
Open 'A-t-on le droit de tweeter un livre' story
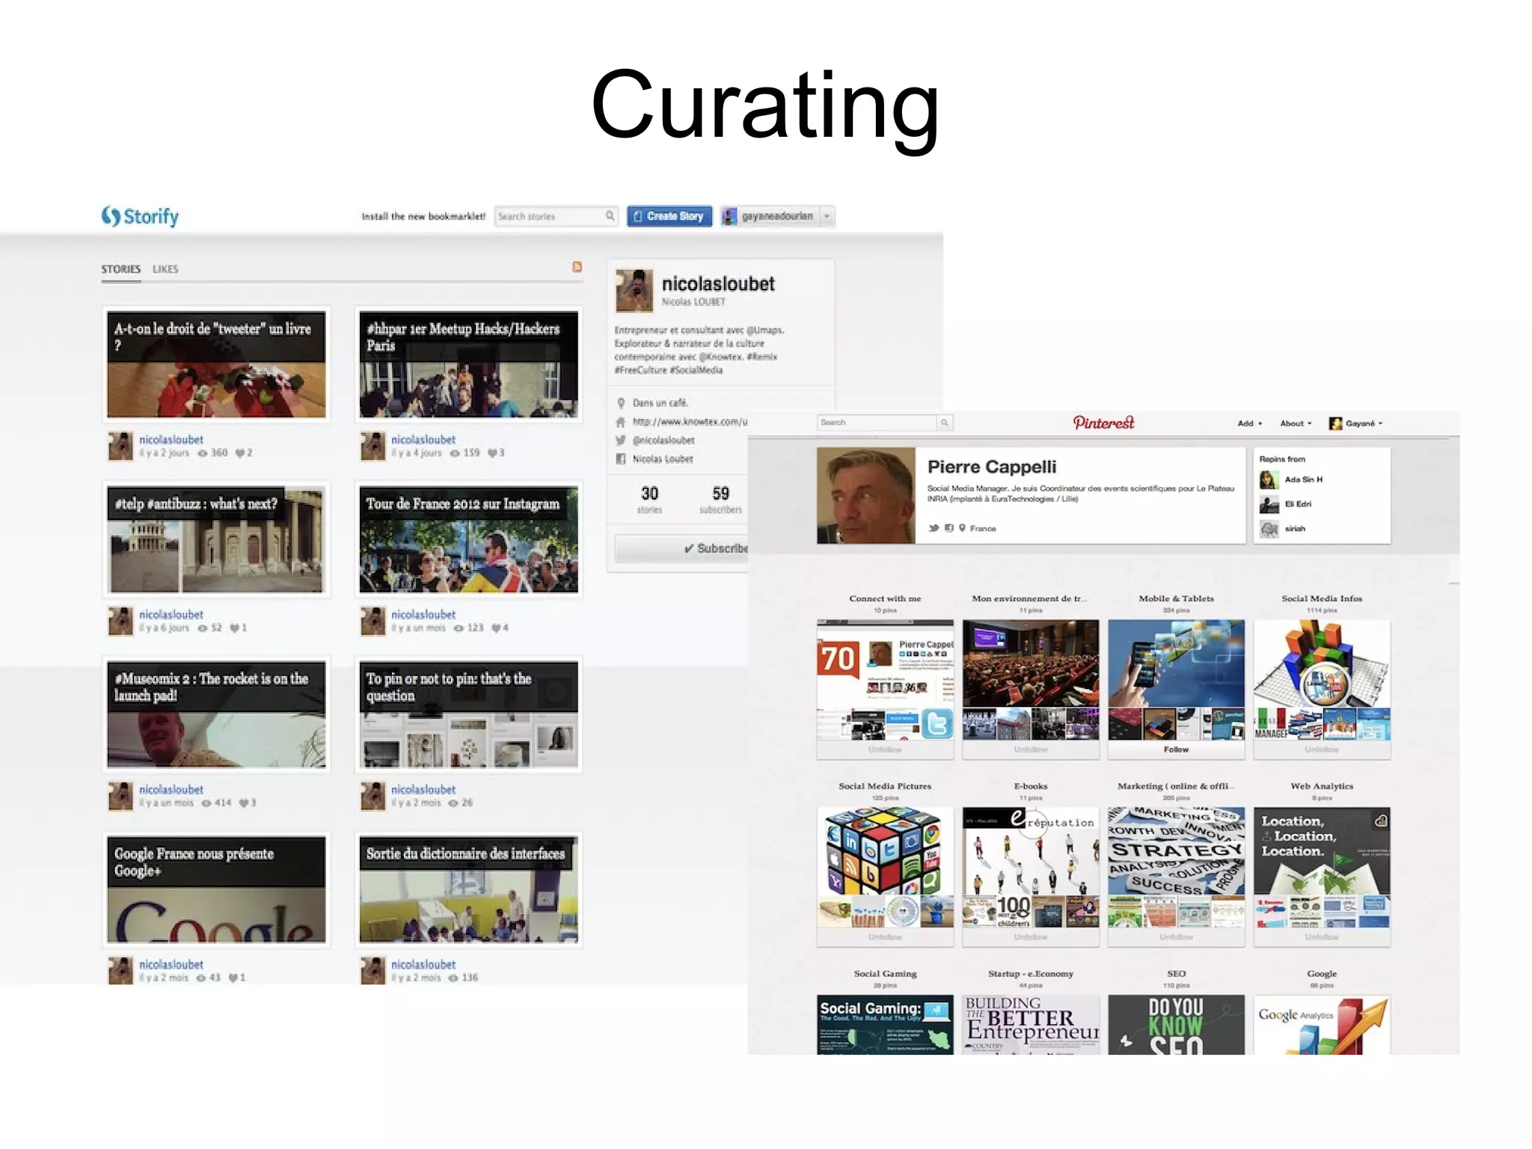[x=216, y=364]
